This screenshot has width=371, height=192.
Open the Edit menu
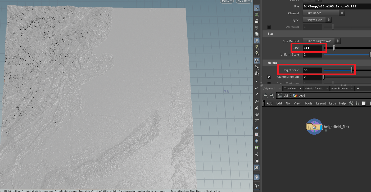(279, 103)
